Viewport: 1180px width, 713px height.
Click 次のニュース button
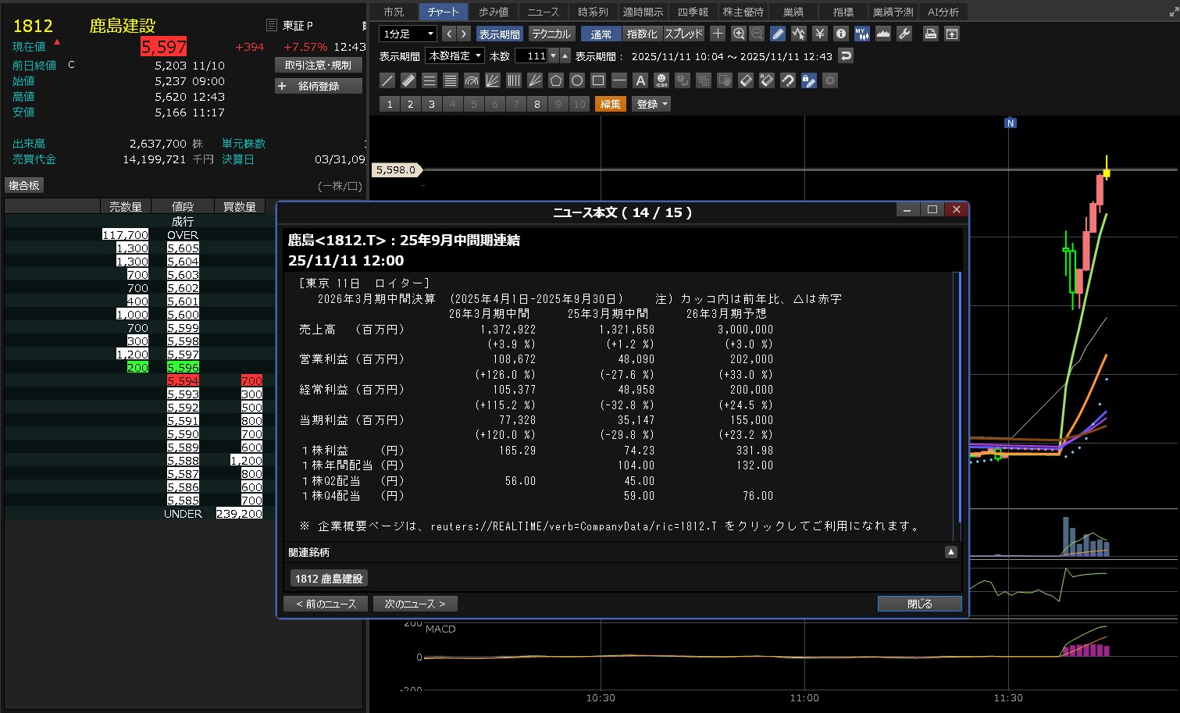tap(415, 604)
